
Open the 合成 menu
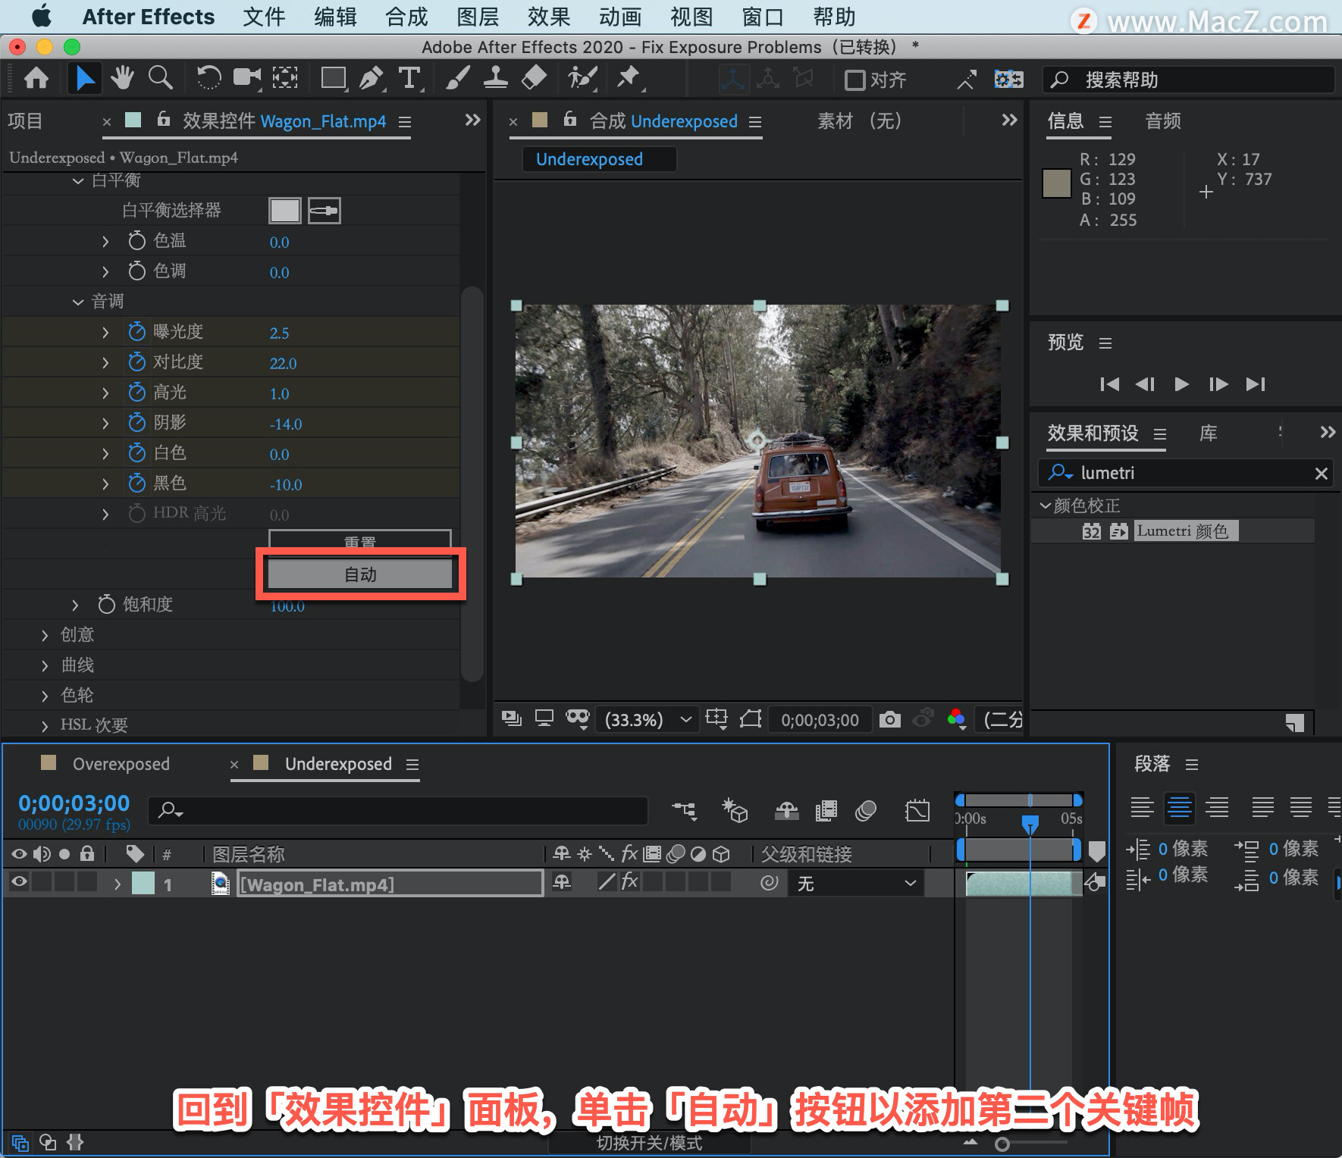(x=406, y=17)
